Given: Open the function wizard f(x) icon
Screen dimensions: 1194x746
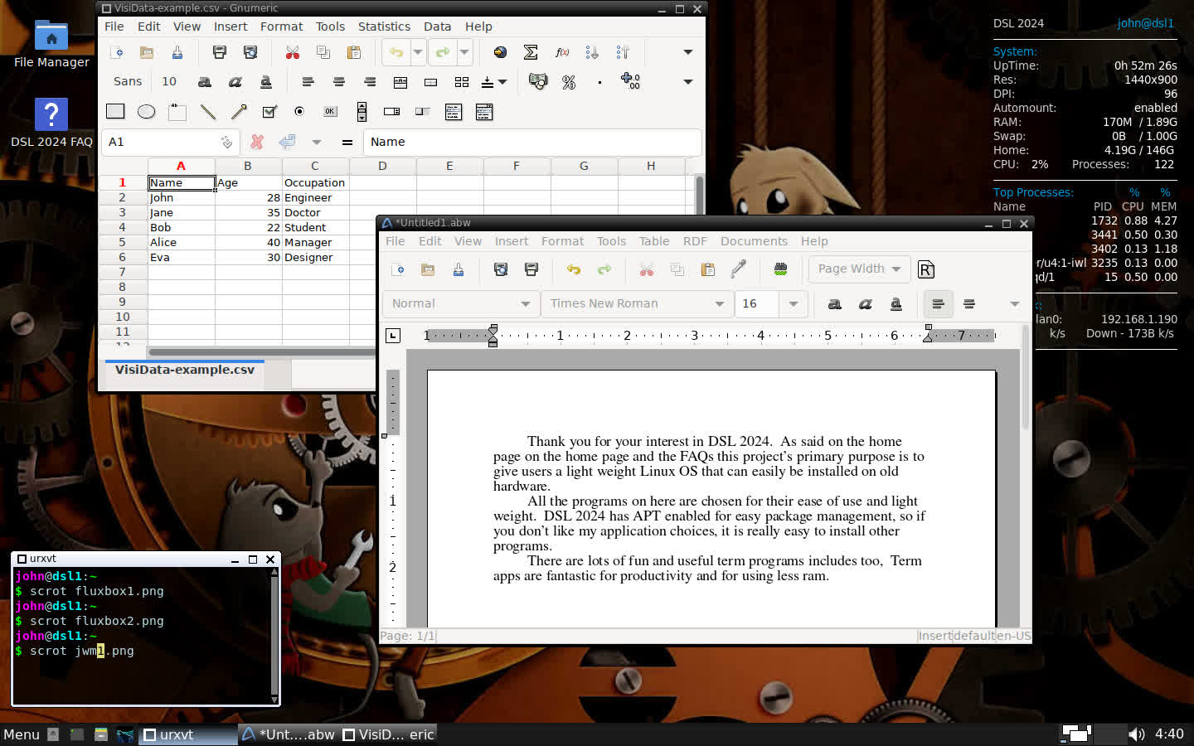Looking at the screenshot, I should point(562,52).
